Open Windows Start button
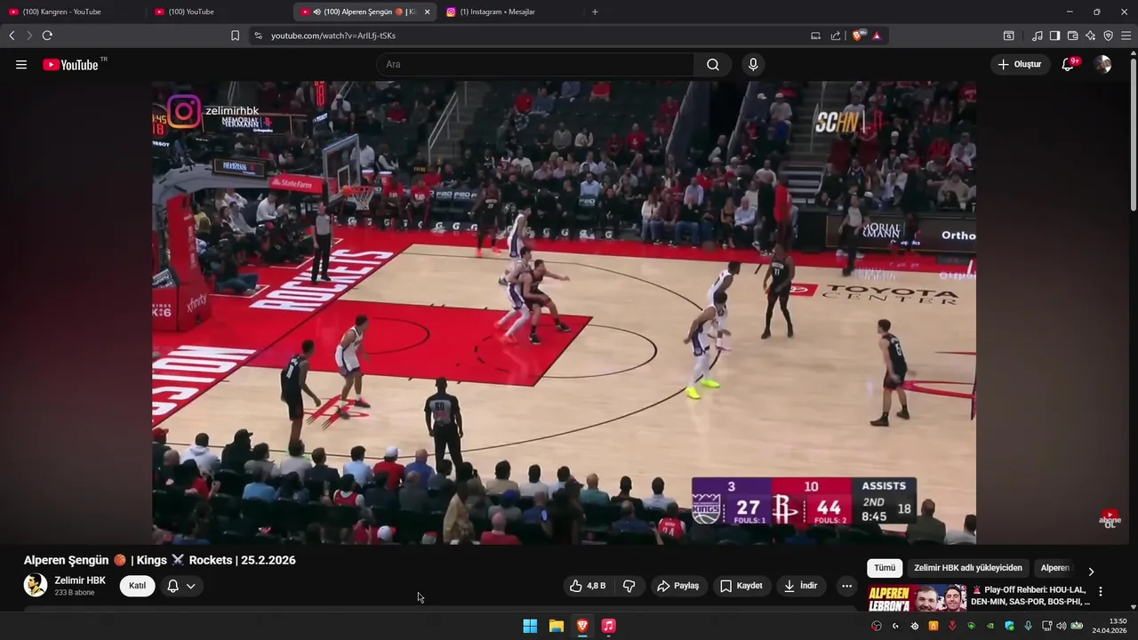1138x640 pixels. pyautogui.click(x=530, y=626)
